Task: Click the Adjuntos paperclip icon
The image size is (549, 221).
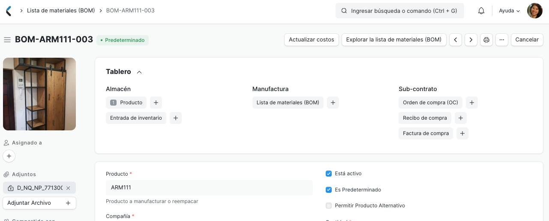Action: click(6, 174)
